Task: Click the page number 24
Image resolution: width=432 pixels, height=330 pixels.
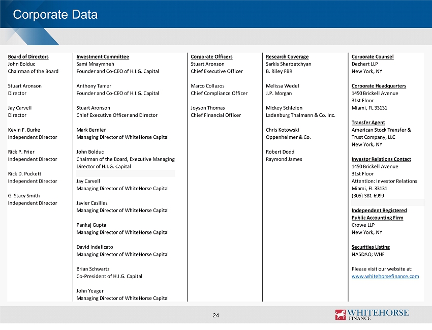Action: click(215, 315)
